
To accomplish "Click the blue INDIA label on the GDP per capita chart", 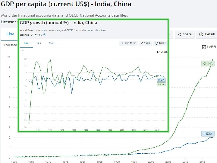I will click(208, 133).
